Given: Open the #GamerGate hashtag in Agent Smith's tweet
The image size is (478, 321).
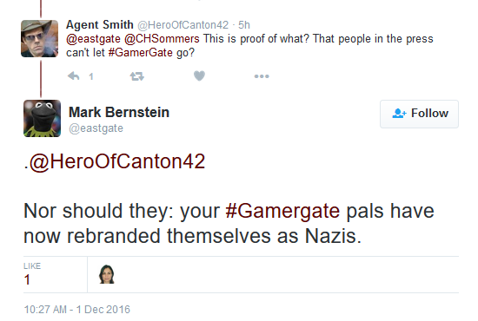Looking at the screenshot, I should click(x=141, y=53).
